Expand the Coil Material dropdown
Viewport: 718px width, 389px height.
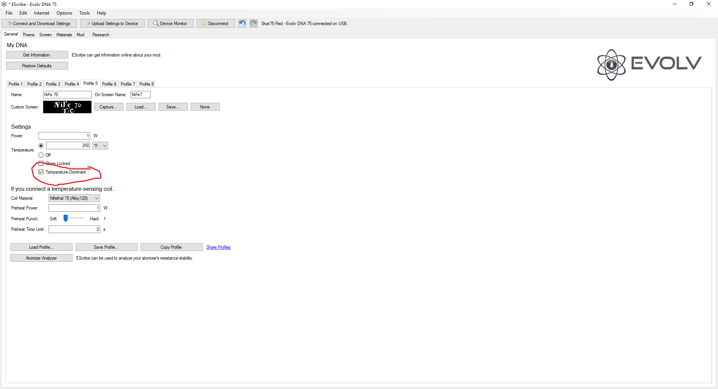(x=74, y=198)
